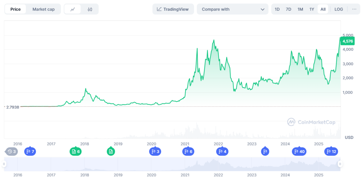
Task: Toggle from Price to Market cap view
Action: 43,9
